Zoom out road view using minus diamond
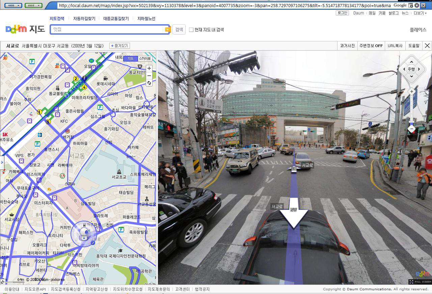The height and width of the screenshot is (294, 432). pyautogui.click(x=411, y=129)
